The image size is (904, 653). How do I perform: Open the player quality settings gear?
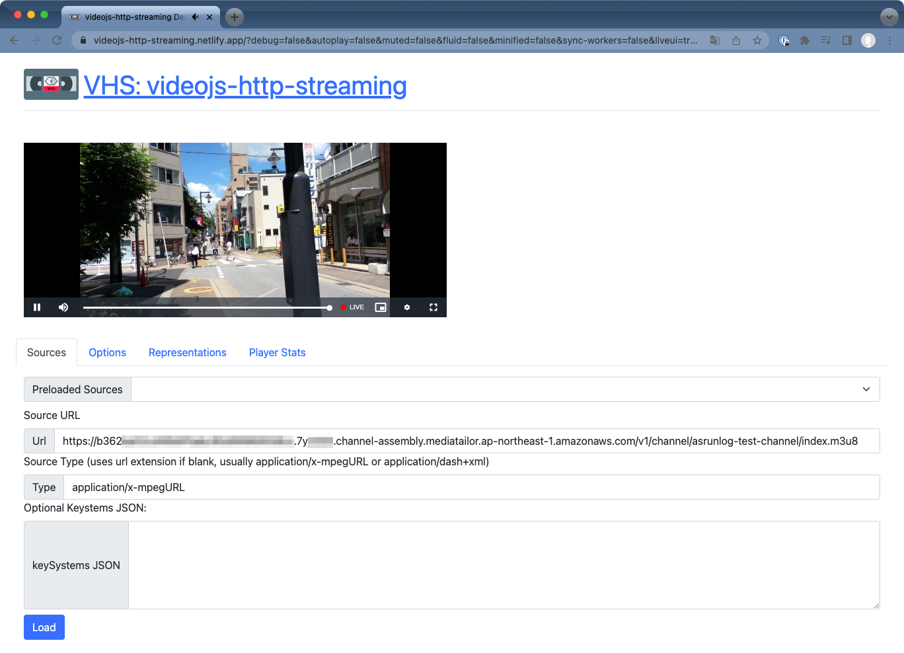point(407,307)
